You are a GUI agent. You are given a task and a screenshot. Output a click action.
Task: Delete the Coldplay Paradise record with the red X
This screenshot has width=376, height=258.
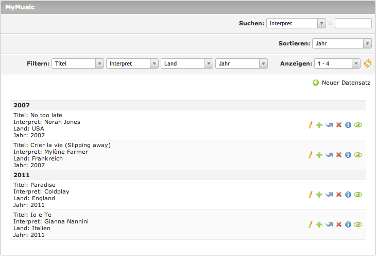338,195
